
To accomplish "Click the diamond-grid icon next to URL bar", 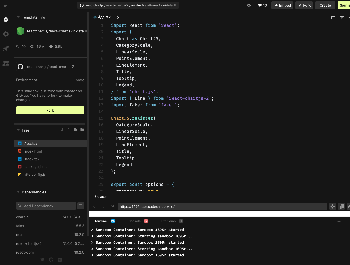I will coord(333,206).
